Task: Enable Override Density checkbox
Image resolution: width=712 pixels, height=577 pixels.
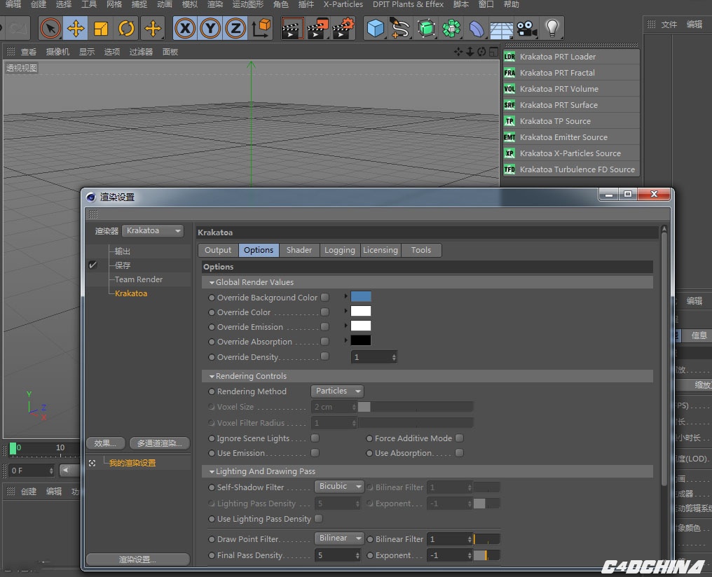Action: coord(324,356)
